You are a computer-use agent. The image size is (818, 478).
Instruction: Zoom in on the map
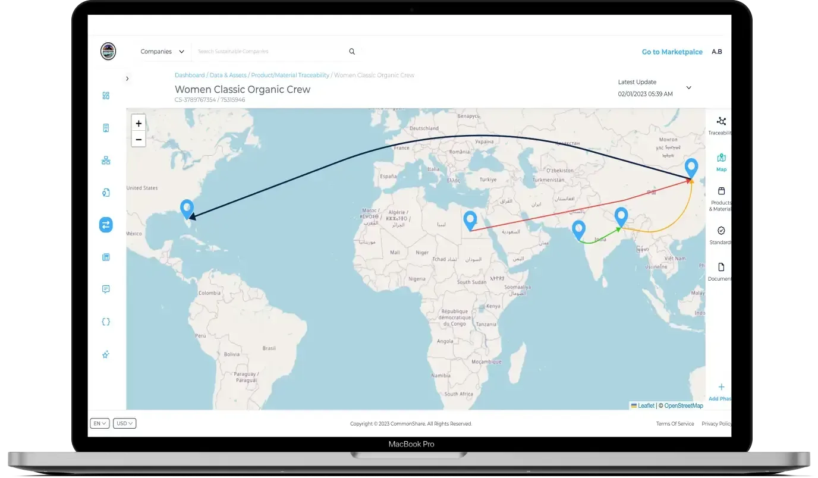(x=139, y=124)
